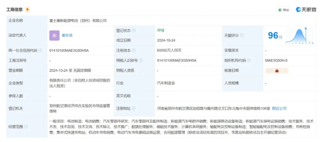Click the business scope paragraph starting 一般项目
This screenshot has width=322, height=142.
point(181,127)
